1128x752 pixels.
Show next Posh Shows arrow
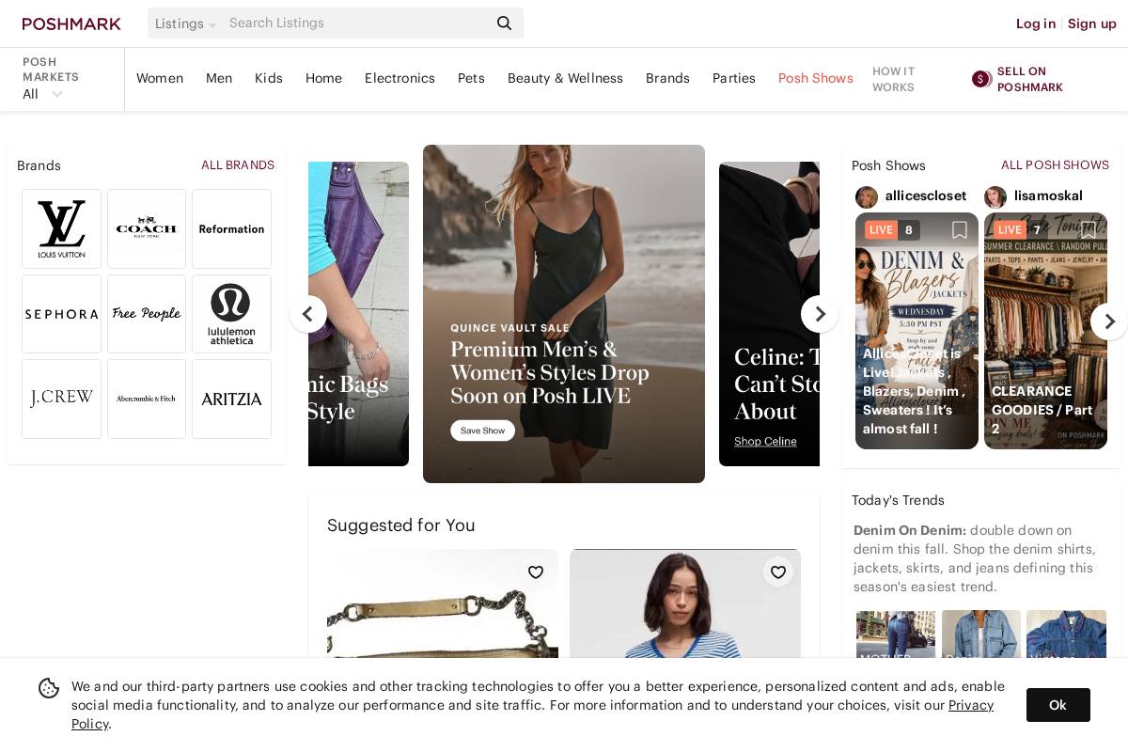1109,321
